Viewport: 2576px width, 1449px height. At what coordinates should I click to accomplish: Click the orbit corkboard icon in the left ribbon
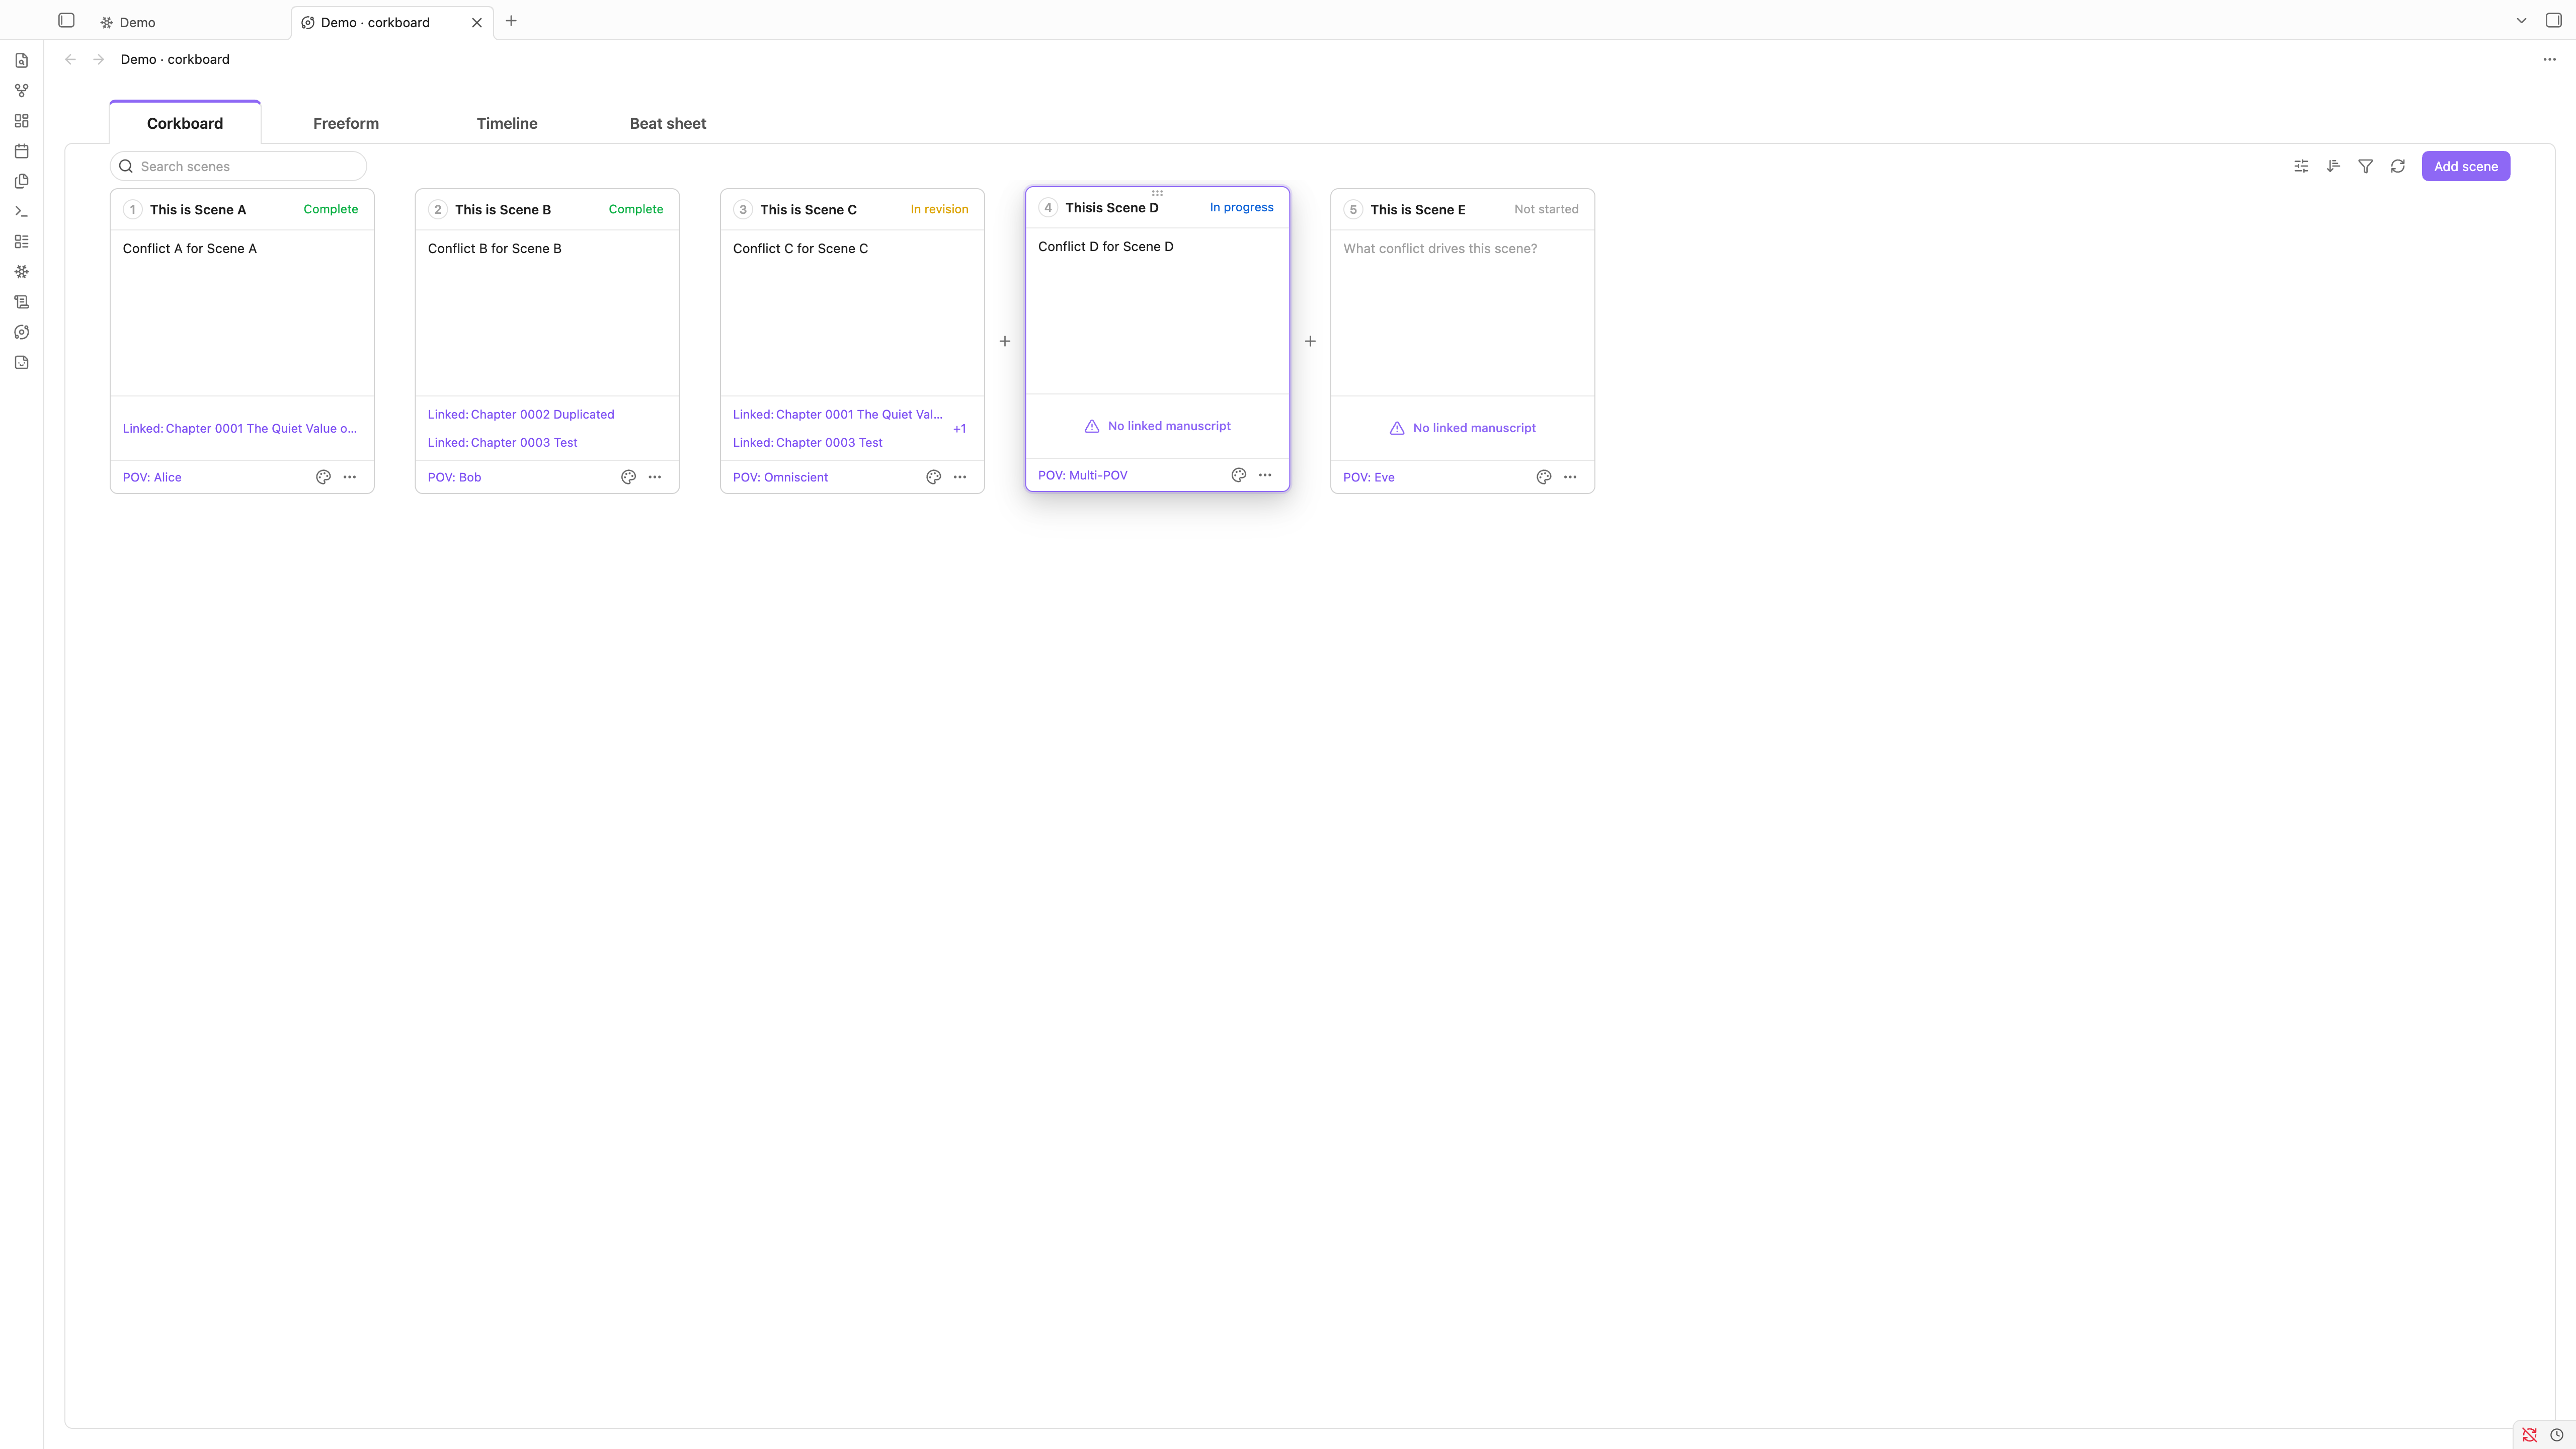click(x=21, y=332)
